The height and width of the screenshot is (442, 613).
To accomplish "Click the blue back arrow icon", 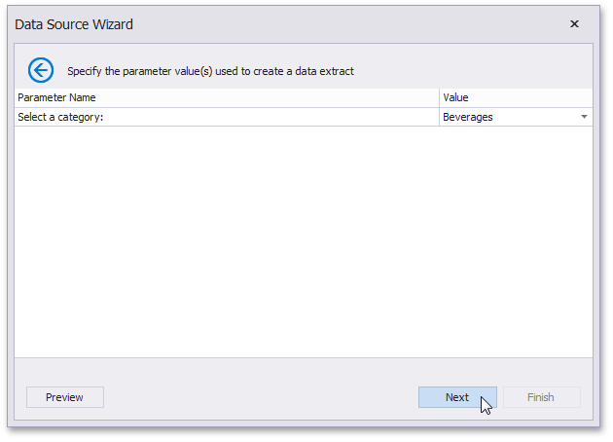I will 41,70.
